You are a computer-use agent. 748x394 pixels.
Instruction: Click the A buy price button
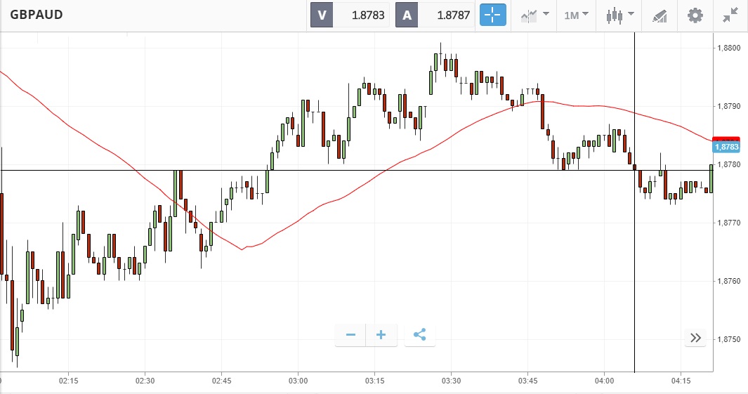tap(407, 15)
